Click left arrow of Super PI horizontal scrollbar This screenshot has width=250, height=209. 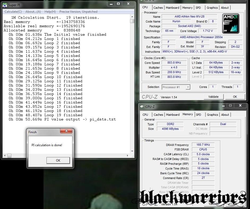point(5,155)
